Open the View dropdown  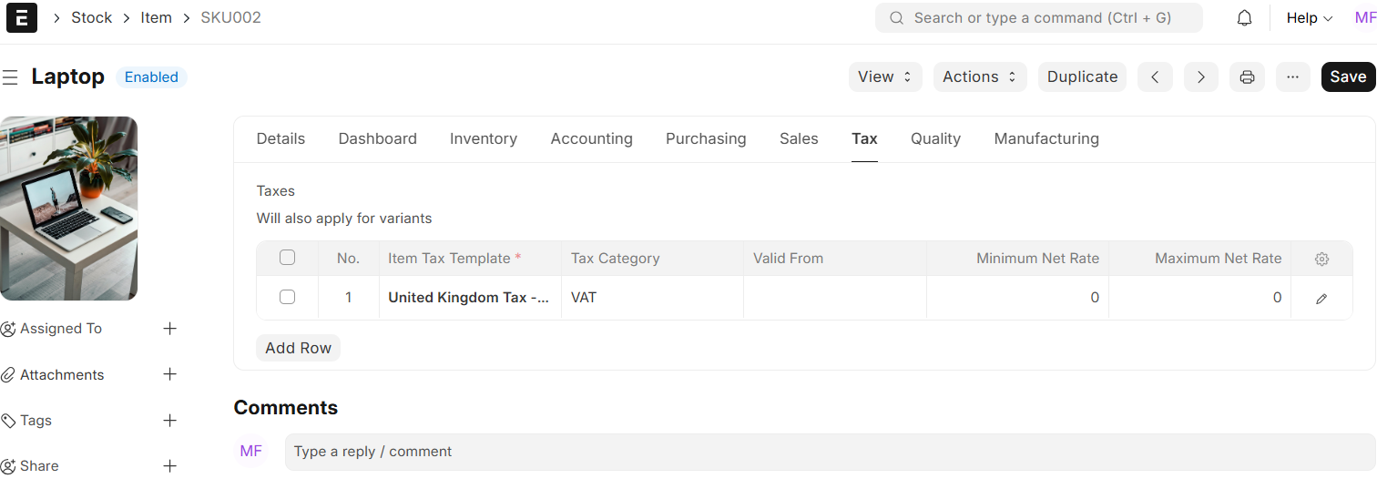click(884, 77)
